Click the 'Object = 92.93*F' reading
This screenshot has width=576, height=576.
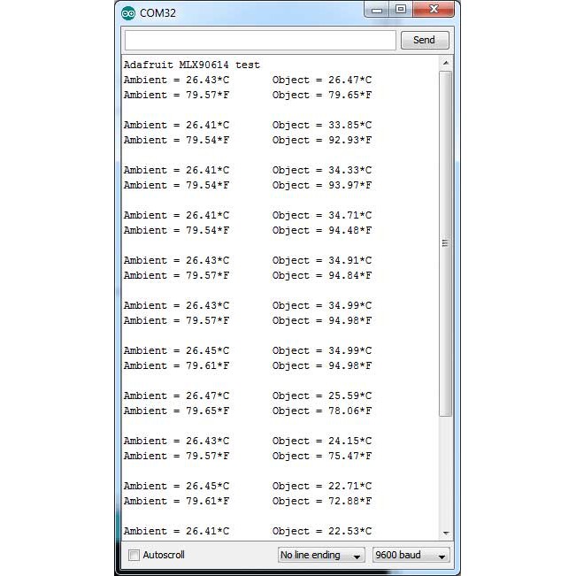[x=322, y=141]
